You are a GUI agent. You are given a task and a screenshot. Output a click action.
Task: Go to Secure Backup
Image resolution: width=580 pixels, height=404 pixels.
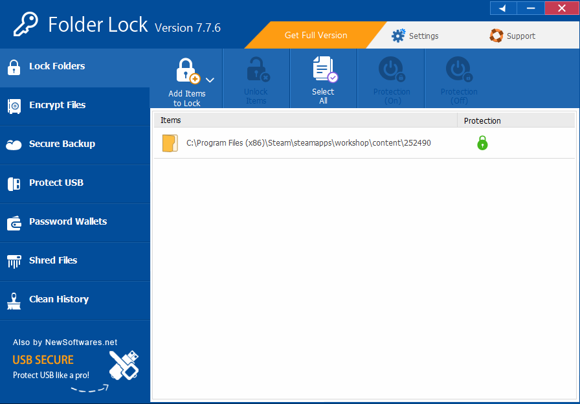(74, 144)
